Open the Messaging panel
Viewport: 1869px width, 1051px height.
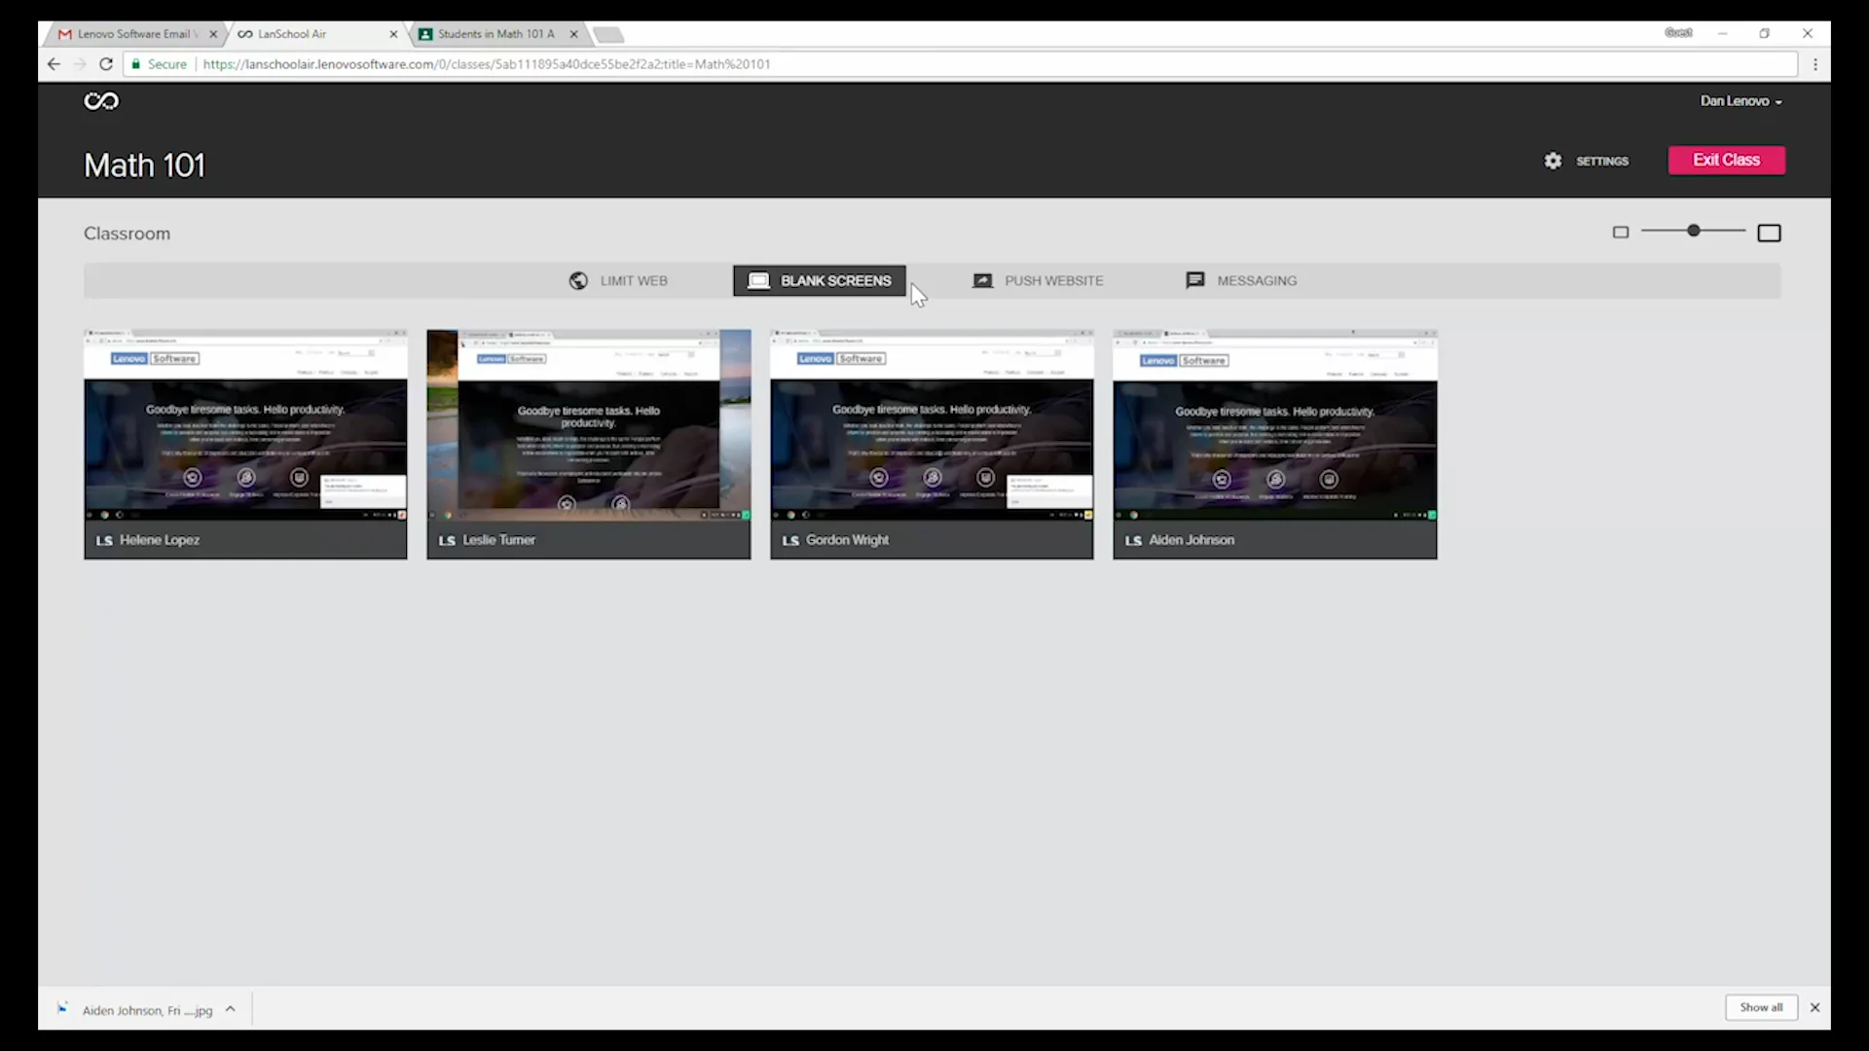click(x=1241, y=280)
